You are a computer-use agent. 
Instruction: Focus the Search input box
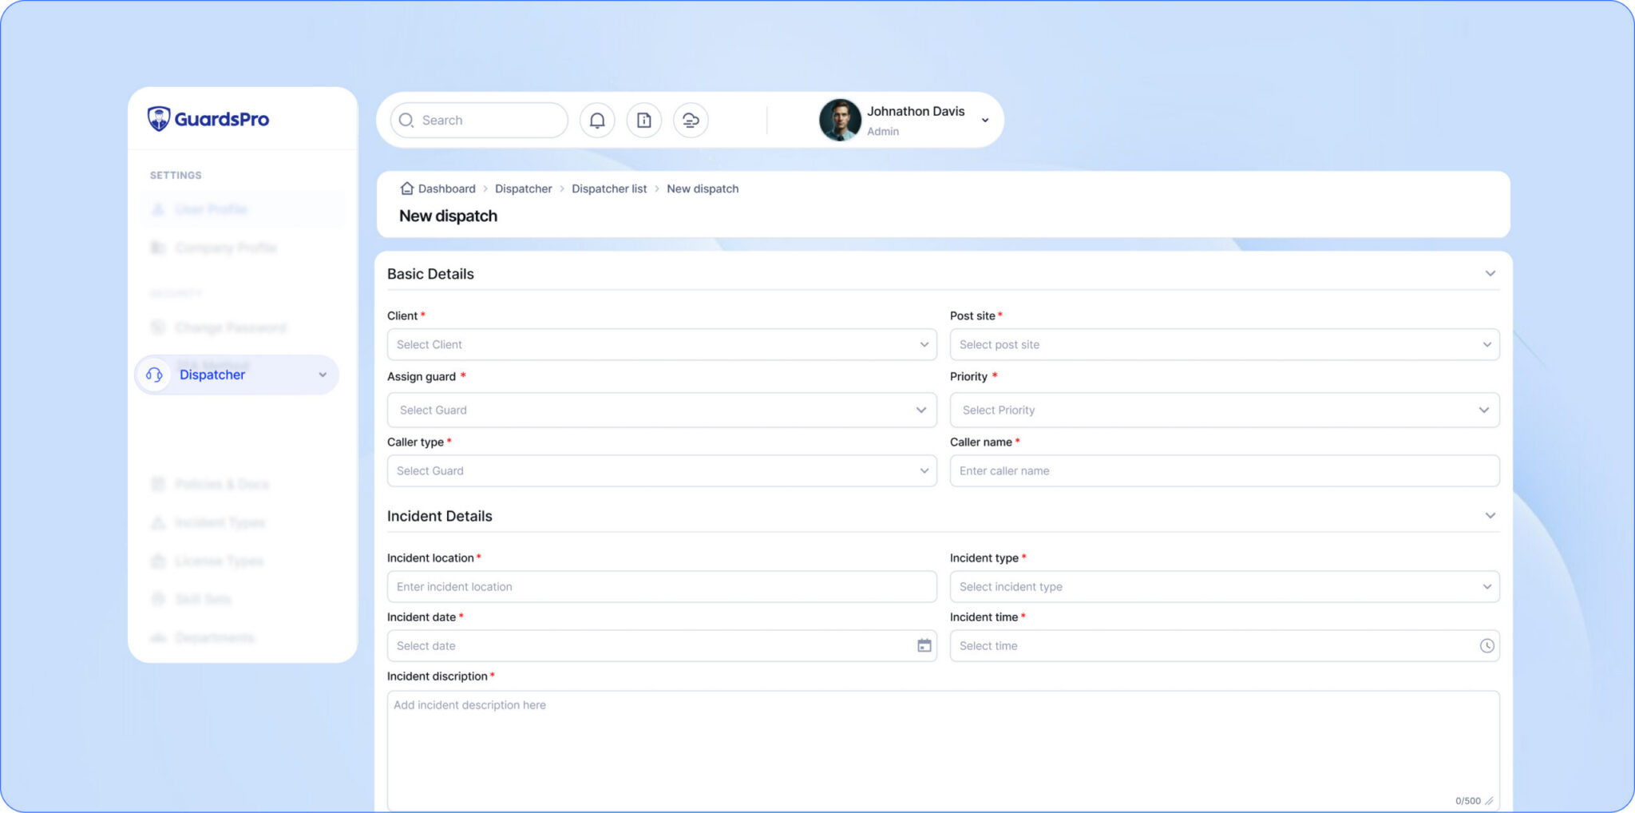(x=487, y=121)
